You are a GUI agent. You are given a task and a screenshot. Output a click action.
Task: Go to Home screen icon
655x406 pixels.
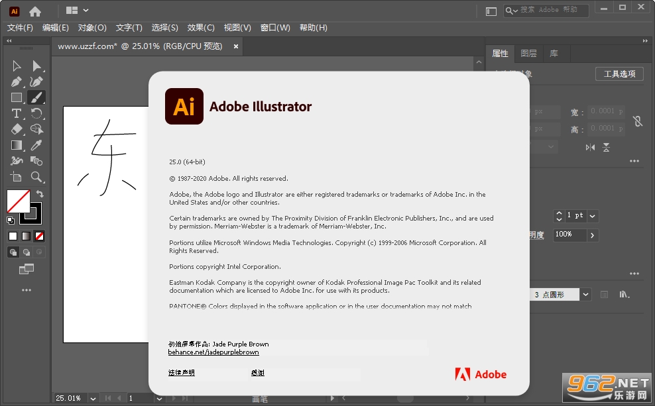(35, 11)
